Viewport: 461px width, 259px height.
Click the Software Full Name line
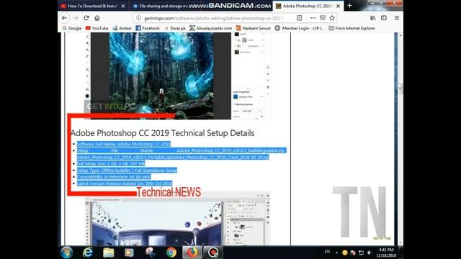124,144
